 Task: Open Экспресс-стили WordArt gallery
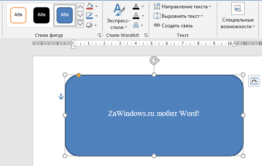click(118, 17)
